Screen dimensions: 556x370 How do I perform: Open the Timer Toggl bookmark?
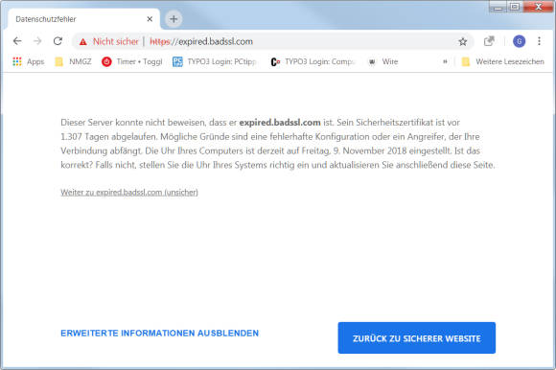click(x=132, y=61)
